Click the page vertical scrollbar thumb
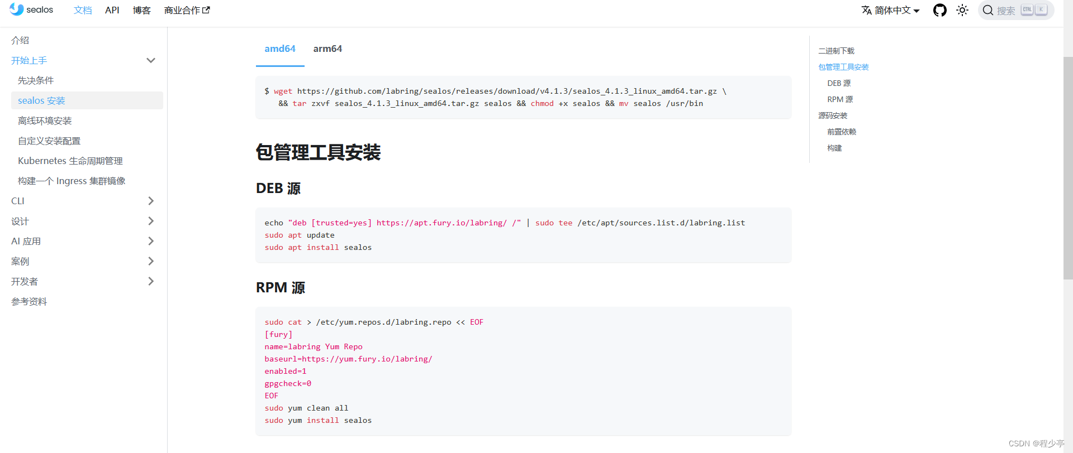 click(1068, 167)
